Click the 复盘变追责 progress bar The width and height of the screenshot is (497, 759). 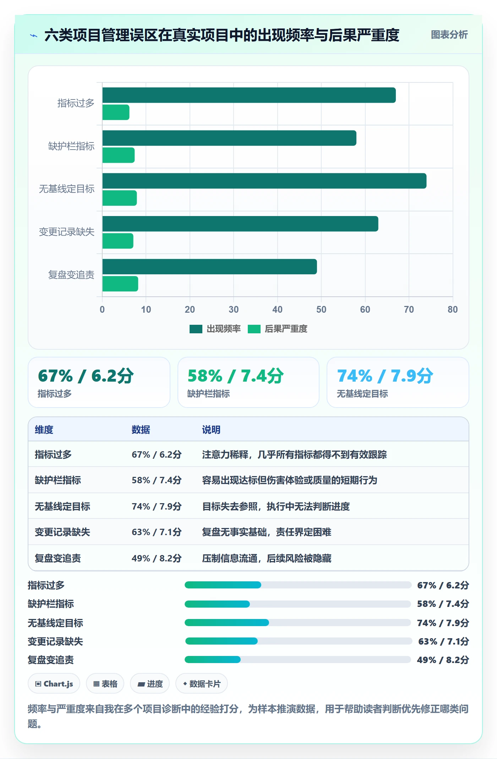pyautogui.click(x=298, y=660)
